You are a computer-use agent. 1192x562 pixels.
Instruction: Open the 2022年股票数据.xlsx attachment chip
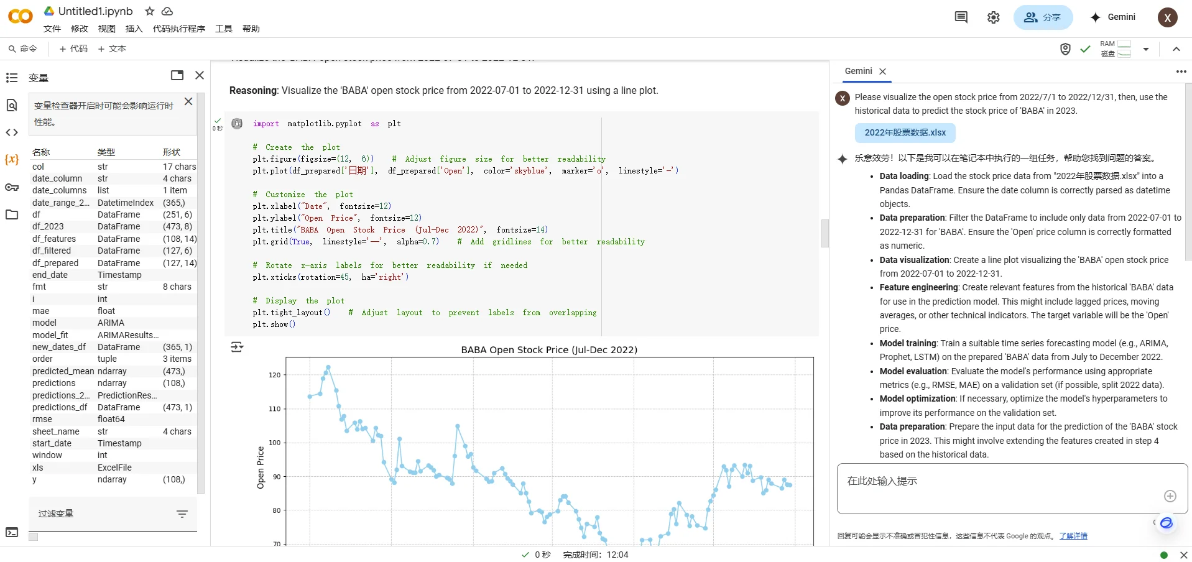tap(905, 133)
